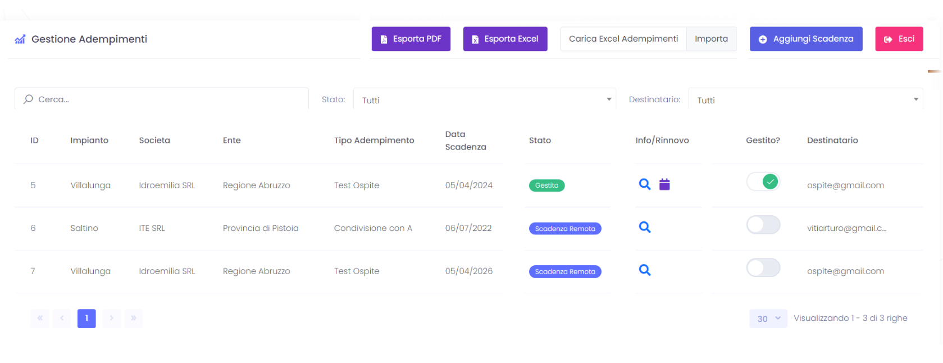943x363 pixels.
Task: Sort by Data Scadenza column header
Action: click(466, 140)
